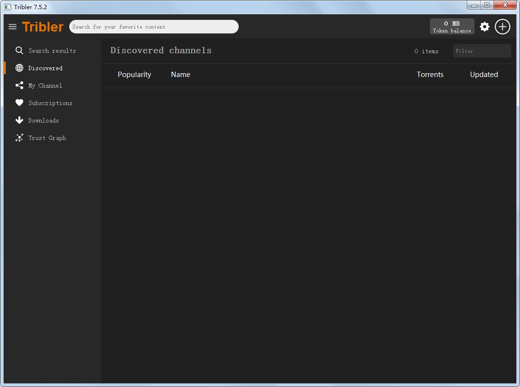Sort by the Updated column header
This screenshot has width=520, height=387.
(484, 75)
